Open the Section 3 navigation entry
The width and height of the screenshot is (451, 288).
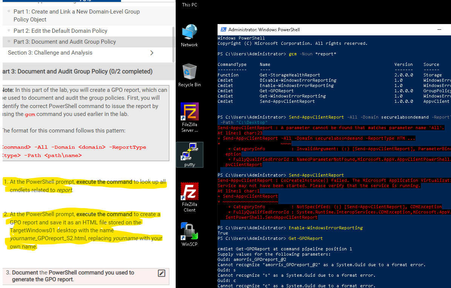(49, 53)
